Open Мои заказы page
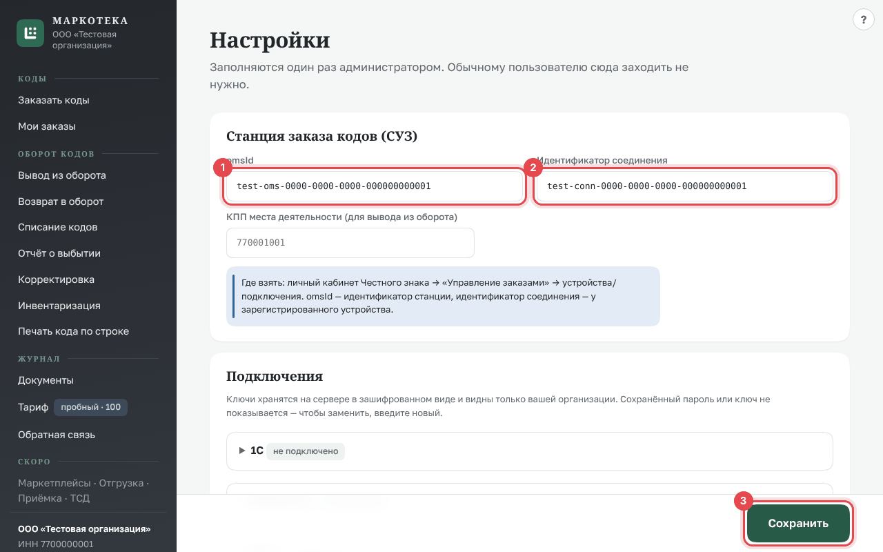 tap(47, 126)
